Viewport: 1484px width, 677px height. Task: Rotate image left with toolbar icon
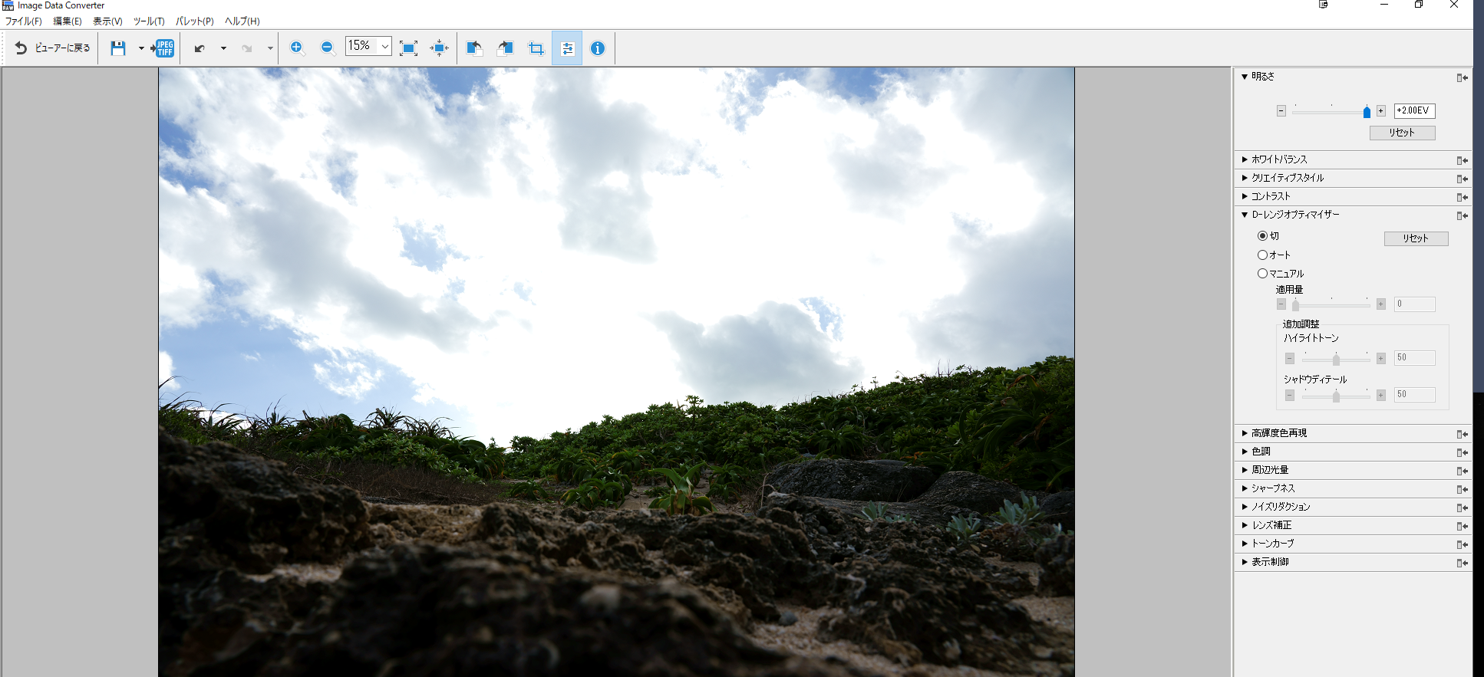[474, 48]
